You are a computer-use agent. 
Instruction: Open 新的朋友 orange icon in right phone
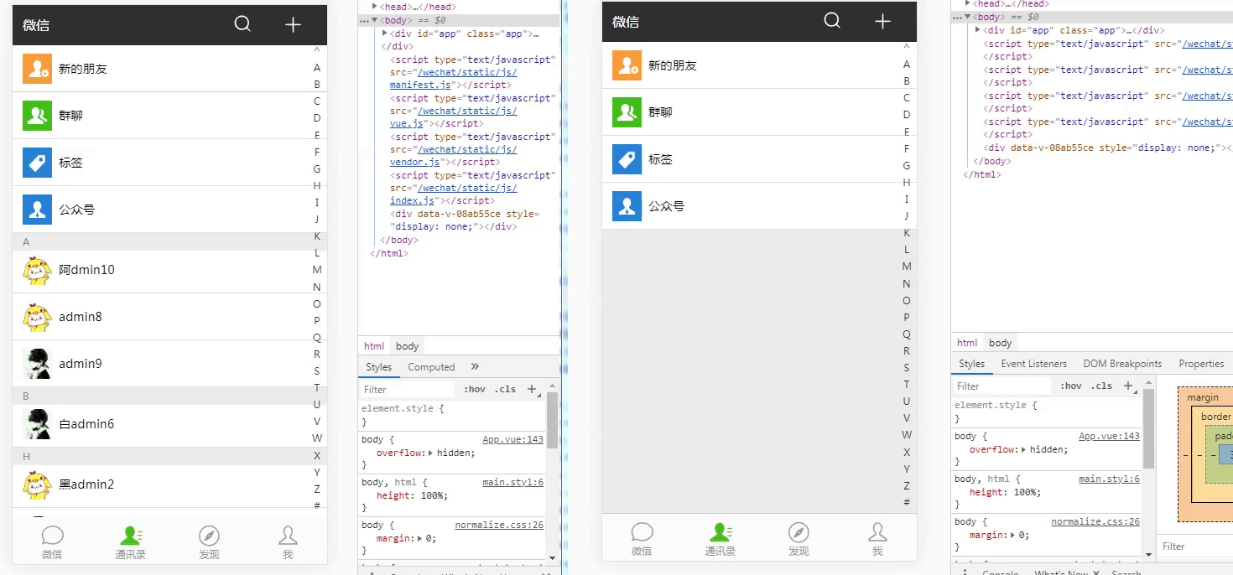click(627, 65)
